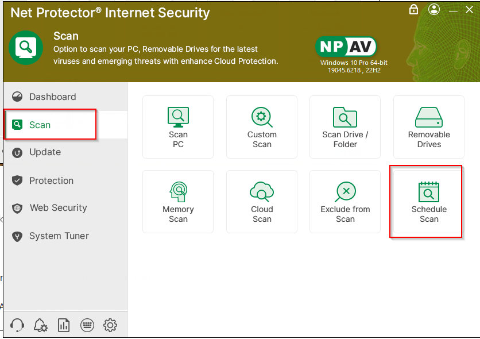
Task: Open the Scan PC option
Action: point(178,127)
